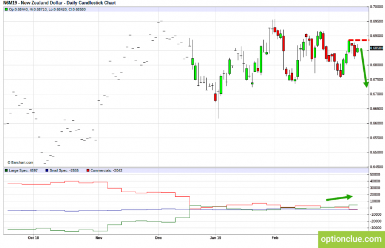385x248 pixels.
Task: Click the Feb date axis label
Action: (275, 238)
